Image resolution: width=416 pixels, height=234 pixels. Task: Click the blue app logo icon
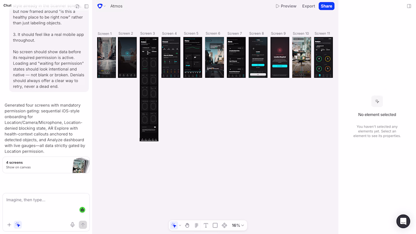(100, 6)
